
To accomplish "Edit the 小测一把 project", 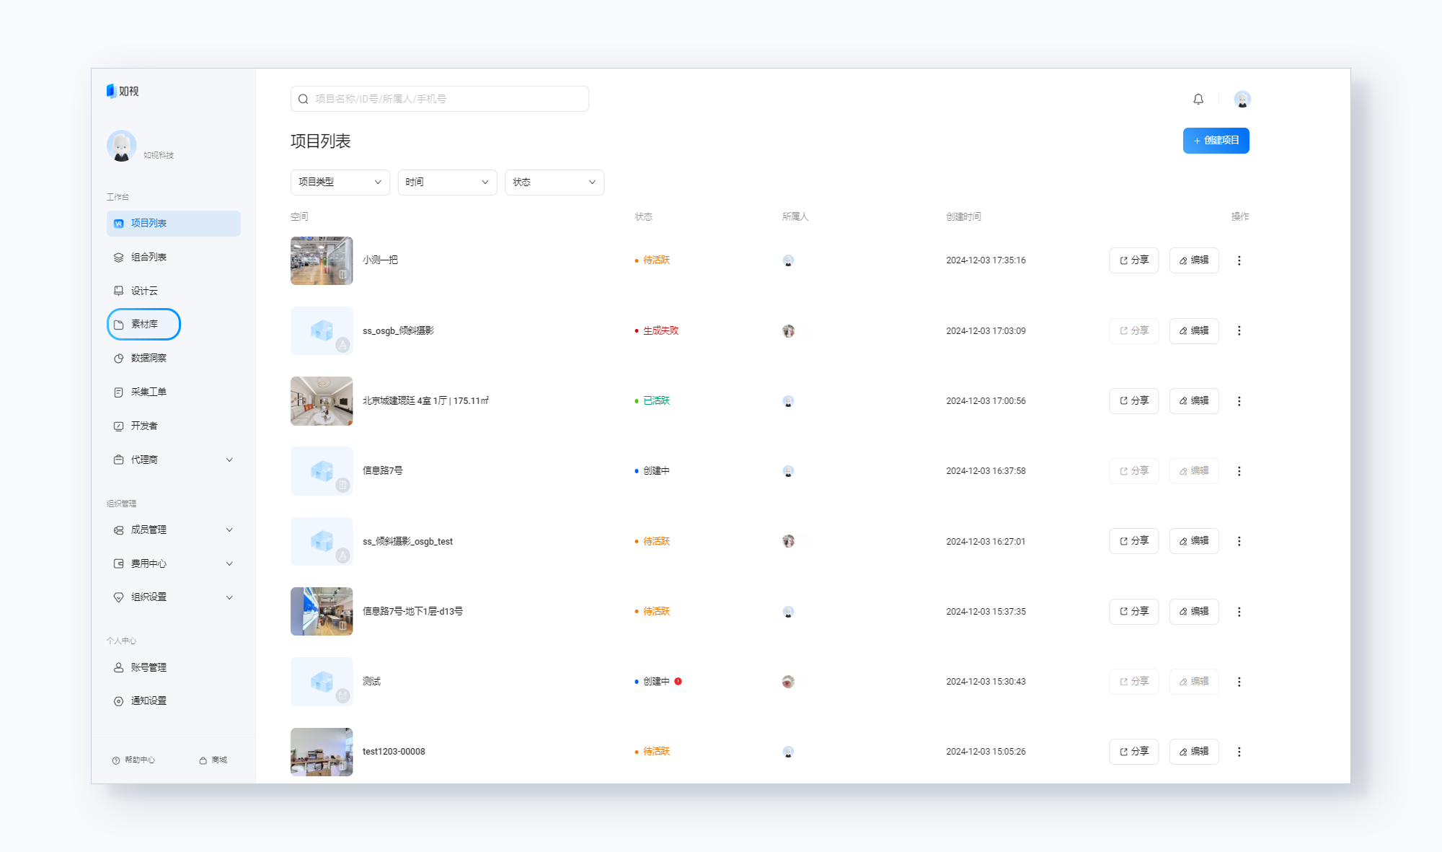I will pos(1194,260).
